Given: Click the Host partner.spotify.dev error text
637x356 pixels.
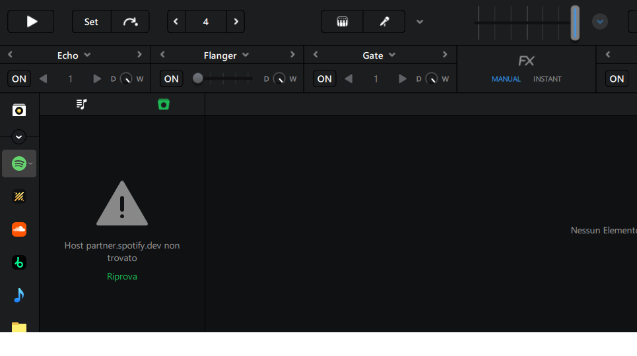Looking at the screenshot, I should tap(122, 252).
